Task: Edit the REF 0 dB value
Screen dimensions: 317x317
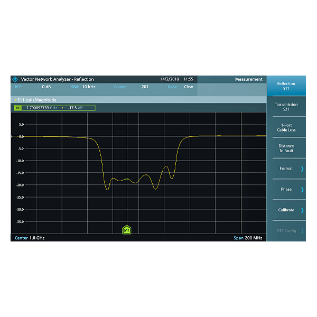Action: coord(46,87)
